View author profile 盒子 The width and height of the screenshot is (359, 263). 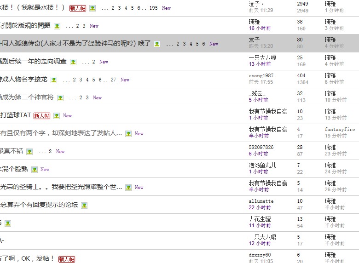tap(254, 40)
